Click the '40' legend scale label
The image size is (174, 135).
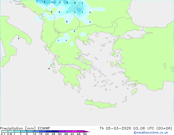72,134
